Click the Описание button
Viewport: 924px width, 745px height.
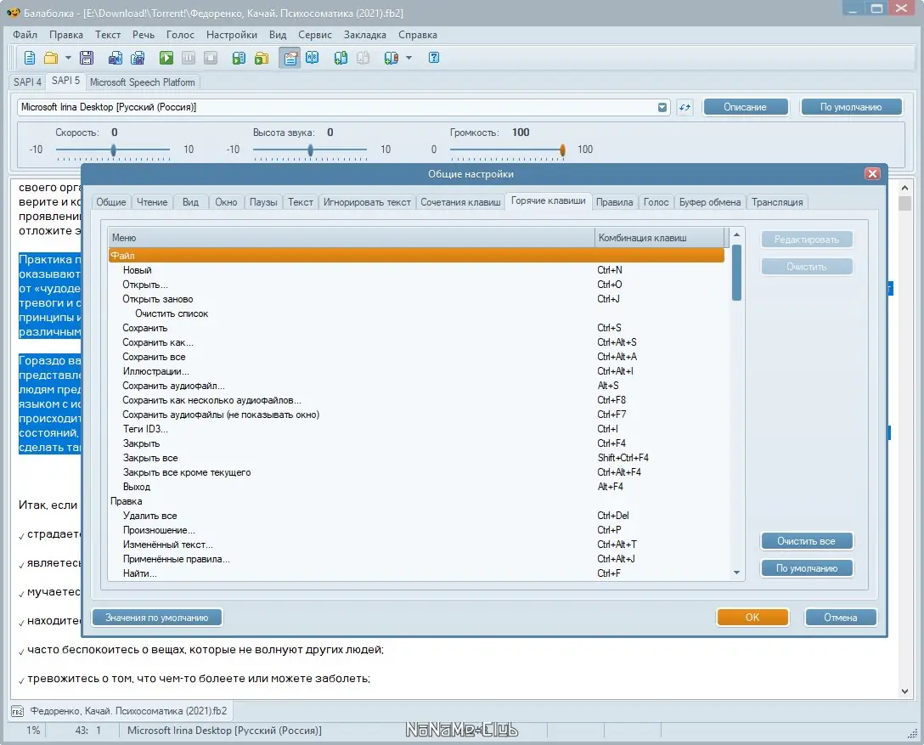coord(745,107)
